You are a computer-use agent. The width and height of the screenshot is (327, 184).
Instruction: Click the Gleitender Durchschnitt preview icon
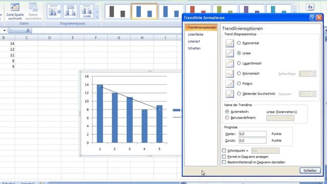(229, 94)
